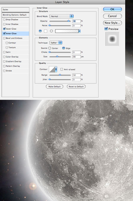Click the Noise value field
The height and width of the screenshot is (201, 133).
[x=77, y=26]
